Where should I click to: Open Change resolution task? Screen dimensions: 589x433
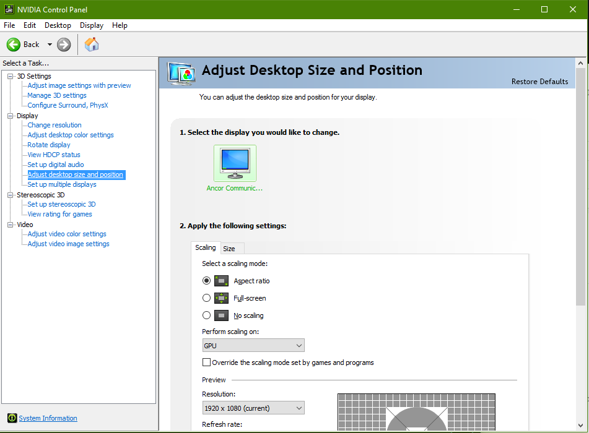click(55, 125)
